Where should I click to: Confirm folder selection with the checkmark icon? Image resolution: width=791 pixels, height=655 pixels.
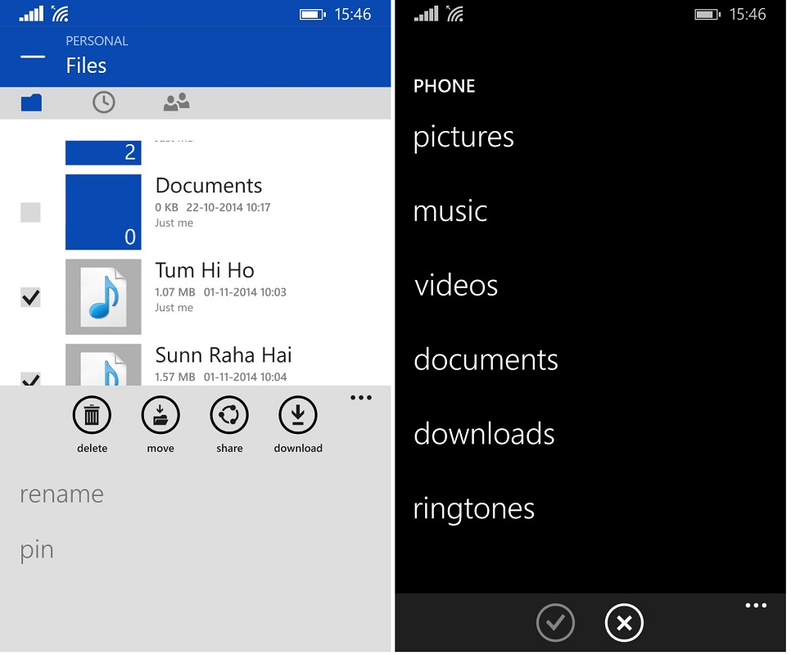555,623
